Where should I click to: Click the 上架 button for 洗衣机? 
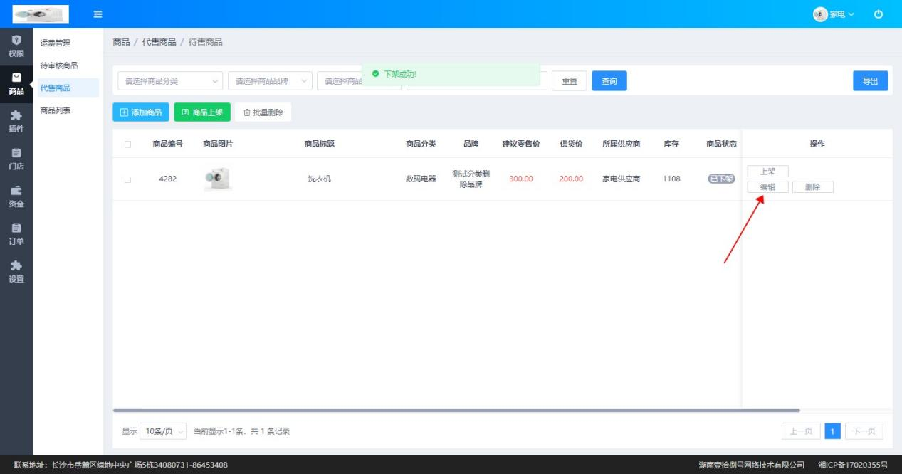(767, 172)
